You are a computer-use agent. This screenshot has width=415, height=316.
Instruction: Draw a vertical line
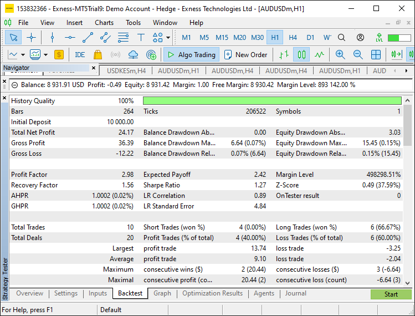point(52,37)
